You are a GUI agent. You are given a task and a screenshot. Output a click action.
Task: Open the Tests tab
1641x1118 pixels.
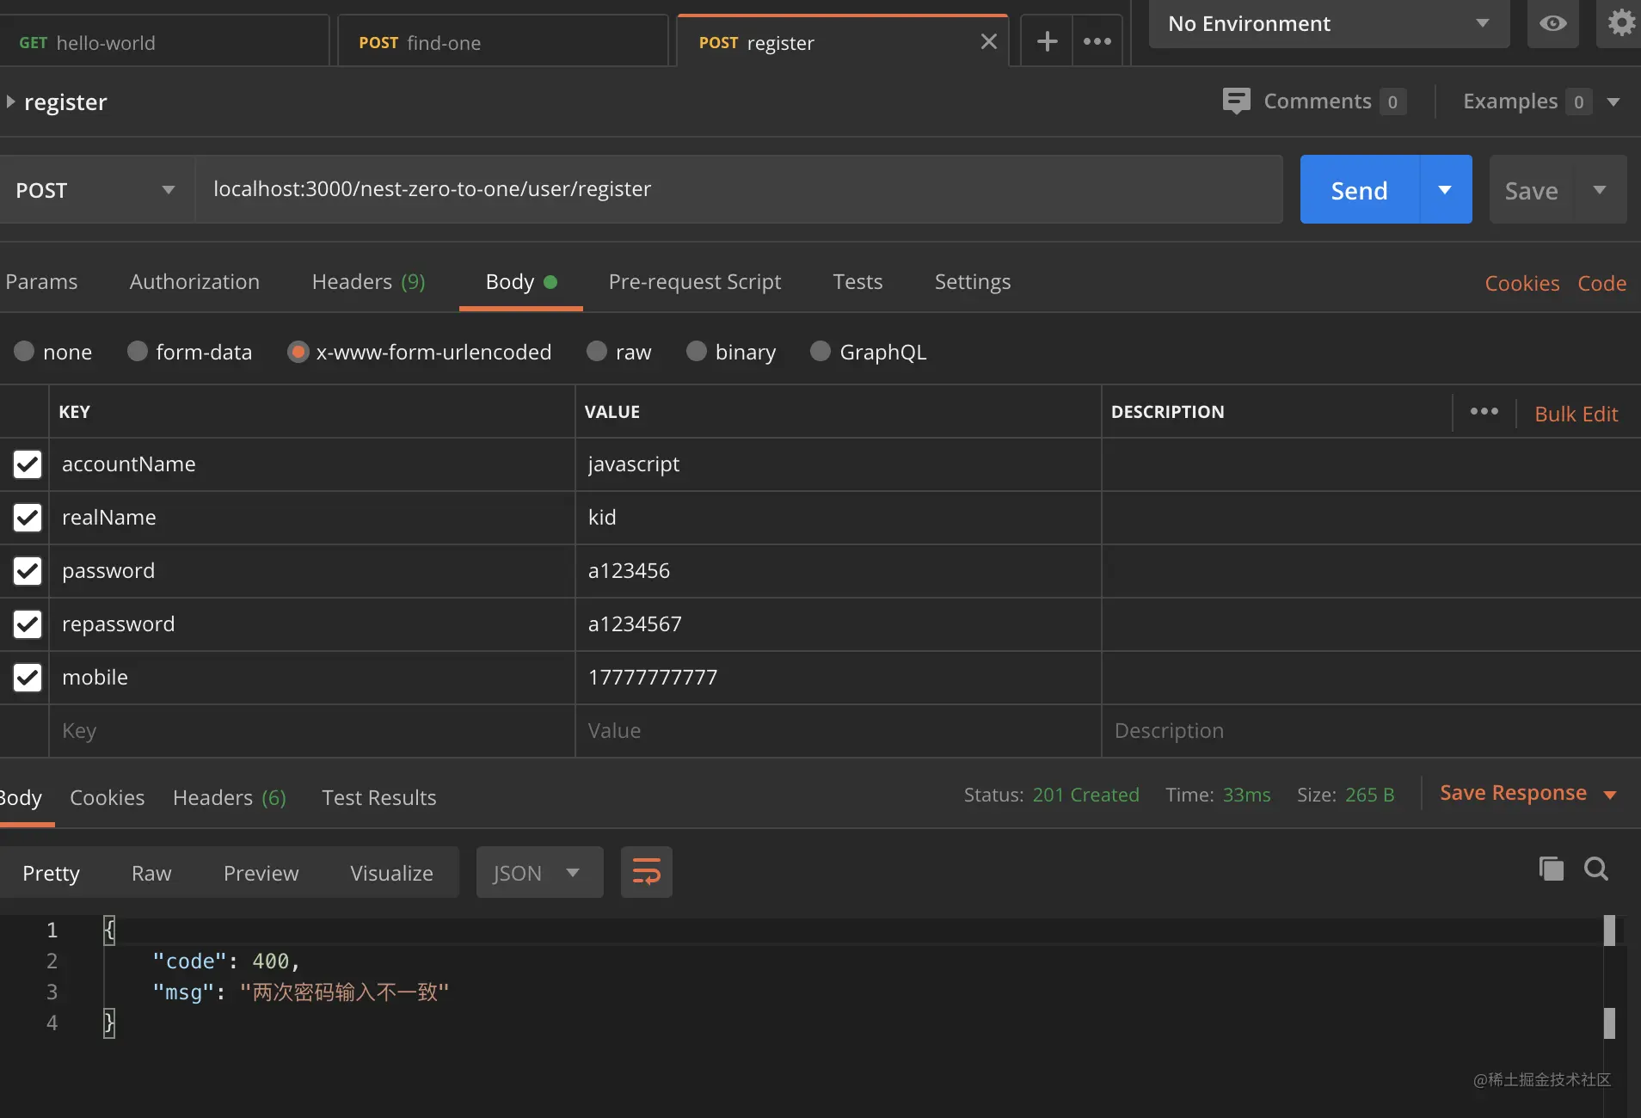(857, 282)
